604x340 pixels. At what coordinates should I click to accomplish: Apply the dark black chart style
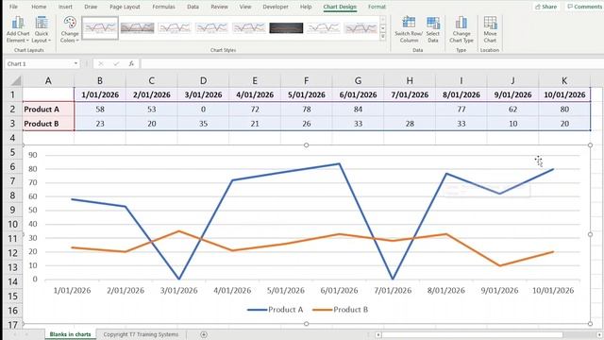[286, 27]
